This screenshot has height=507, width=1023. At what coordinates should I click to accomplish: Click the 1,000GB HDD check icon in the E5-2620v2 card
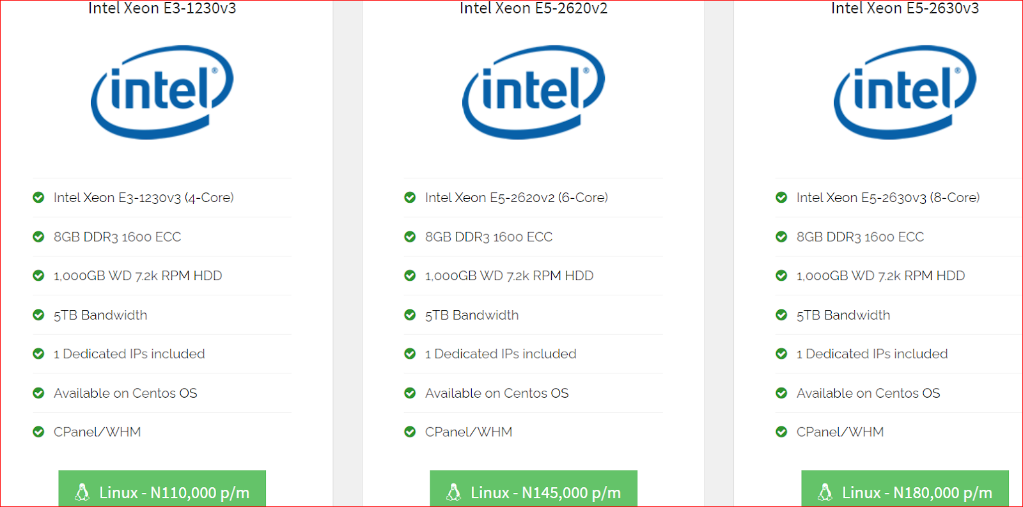[x=410, y=276]
